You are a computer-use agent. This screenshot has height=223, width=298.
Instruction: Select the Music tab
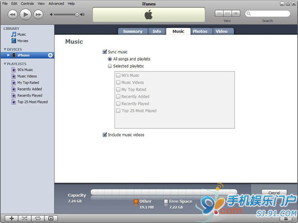click(x=178, y=31)
